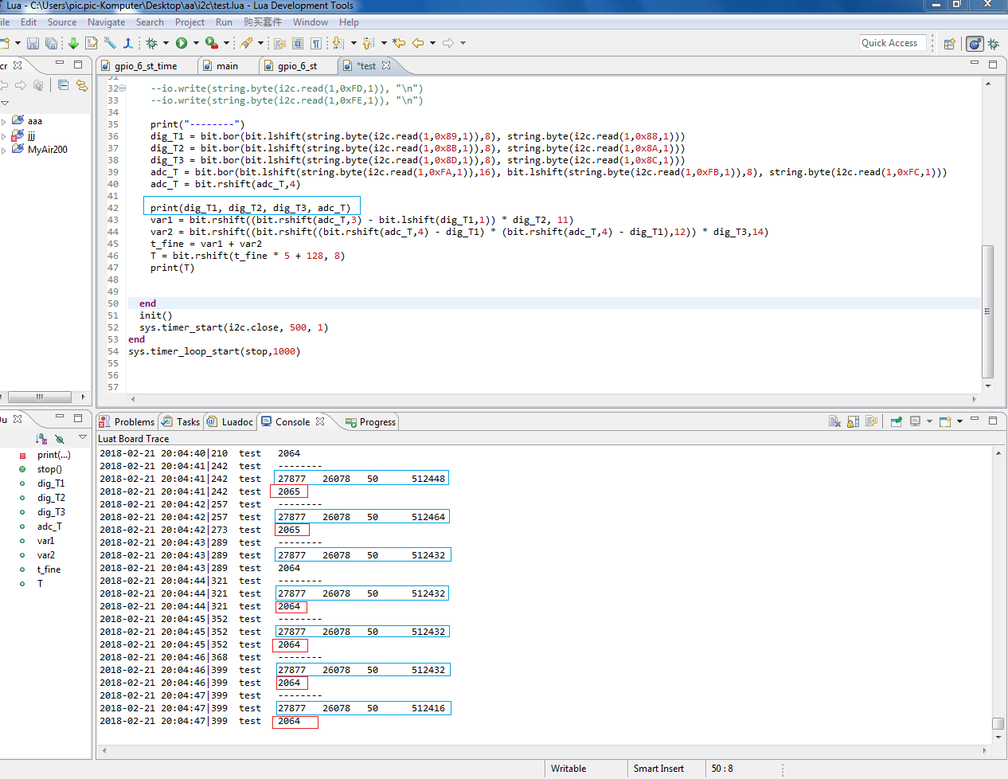Image resolution: width=1008 pixels, height=779 pixels.
Task: Toggle Link with Editor in explorer
Action: (x=81, y=85)
